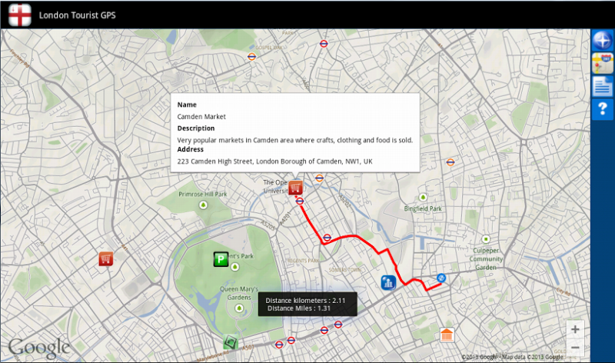Click the Queen Mary's Gardens label

tap(239, 293)
